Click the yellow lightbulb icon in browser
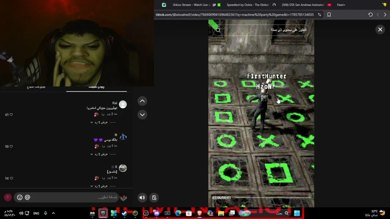 (384, 5)
